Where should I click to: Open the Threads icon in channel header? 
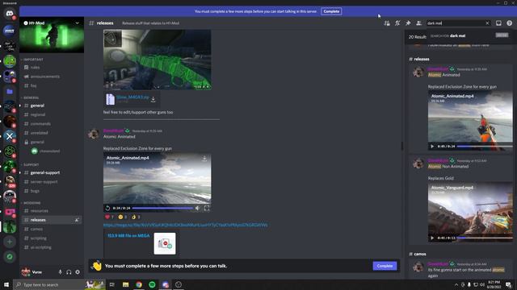[x=387, y=23]
